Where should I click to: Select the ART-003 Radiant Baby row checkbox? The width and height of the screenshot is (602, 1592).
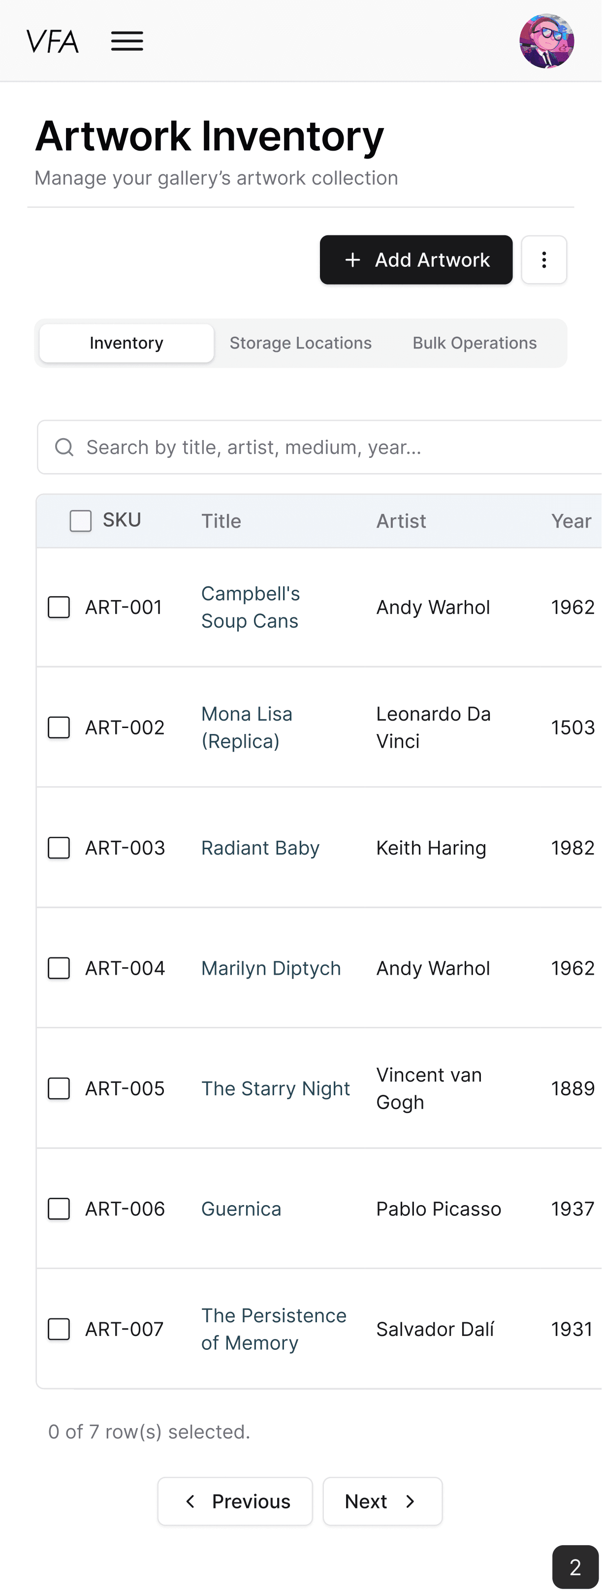59,848
